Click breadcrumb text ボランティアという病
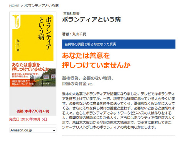Image resolution: width=188 pixels, height=141 pixels. (x=41, y=6)
